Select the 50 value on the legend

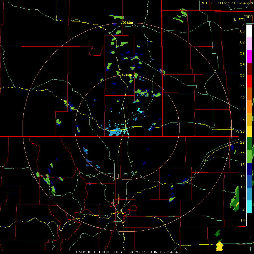pos(242,75)
